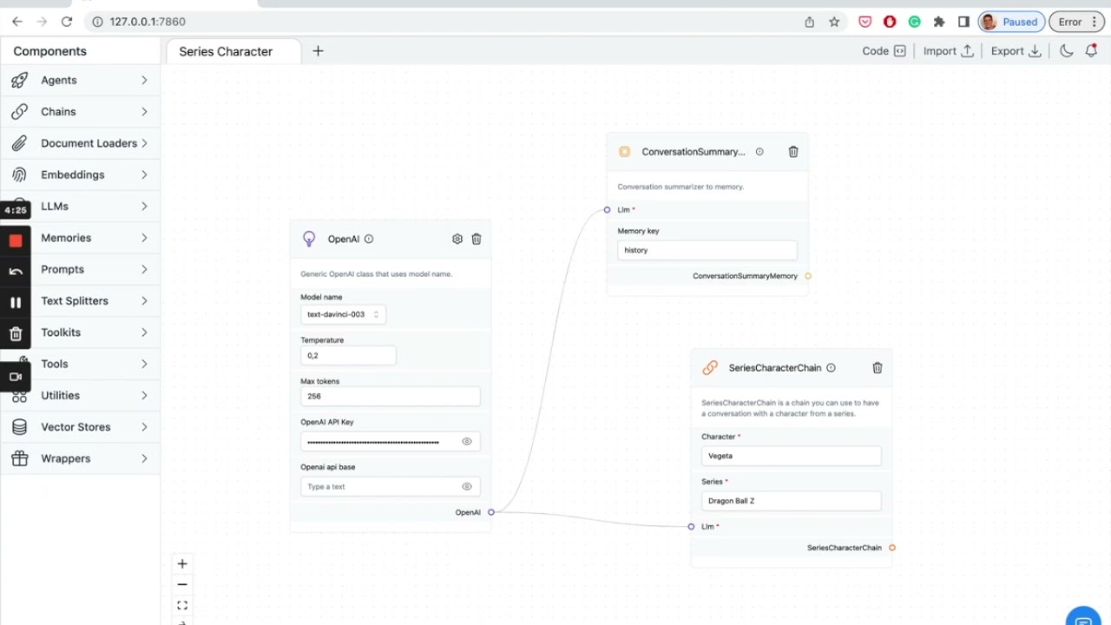Open the Code view

[x=884, y=51]
